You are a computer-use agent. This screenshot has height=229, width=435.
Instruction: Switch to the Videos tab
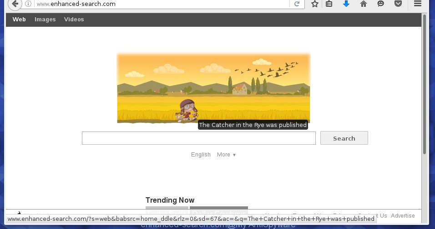(74, 19)
